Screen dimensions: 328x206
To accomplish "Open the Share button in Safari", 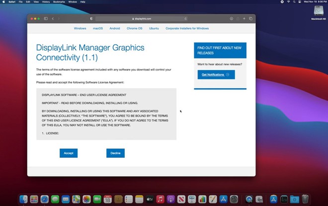I will tap(238, 18).
